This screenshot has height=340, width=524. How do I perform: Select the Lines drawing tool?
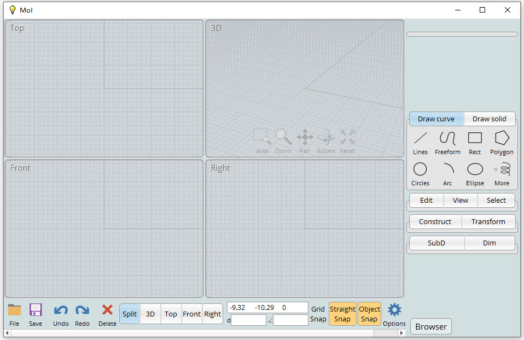pos(420,142)
